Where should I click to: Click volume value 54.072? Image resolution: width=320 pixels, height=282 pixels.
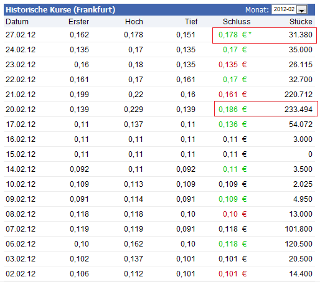click(x=301, y=125)
